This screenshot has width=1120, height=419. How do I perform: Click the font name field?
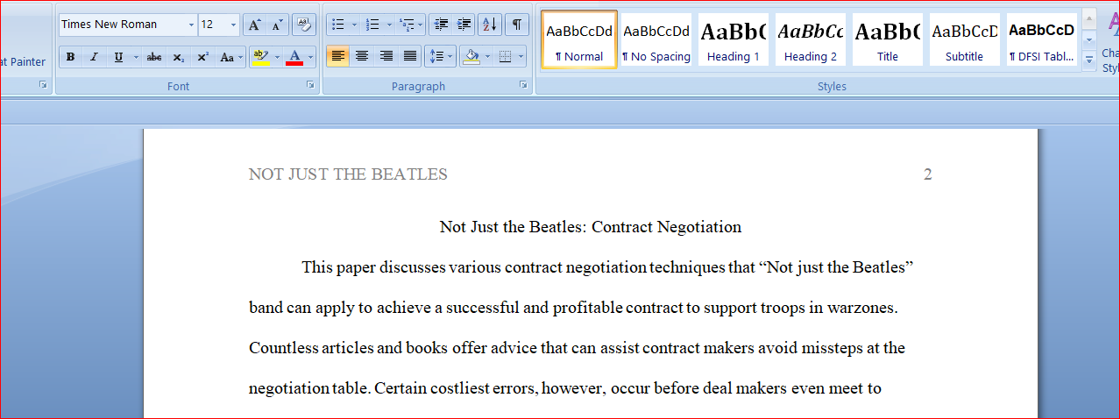(123, 25)
